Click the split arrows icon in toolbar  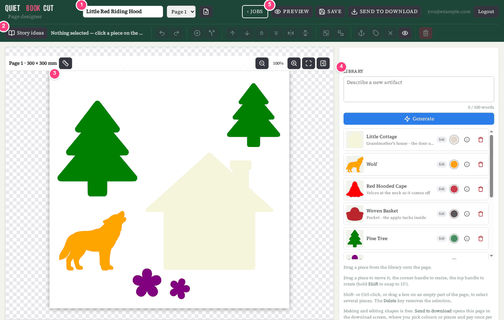pyautogui.click(x=212, y=33)
